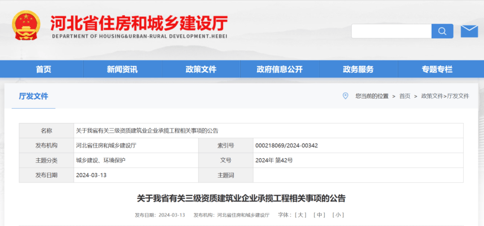Click the table cell 河北省住房和城乡建设厅
Viewport: 484px width, 226px height.
pyautogui.click(x=136, y=145)
